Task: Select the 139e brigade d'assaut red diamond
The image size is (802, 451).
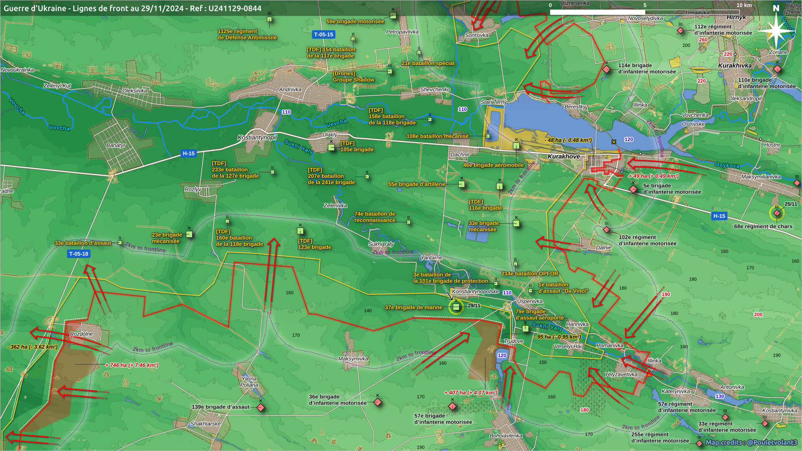Action: [x=261, y=407]
